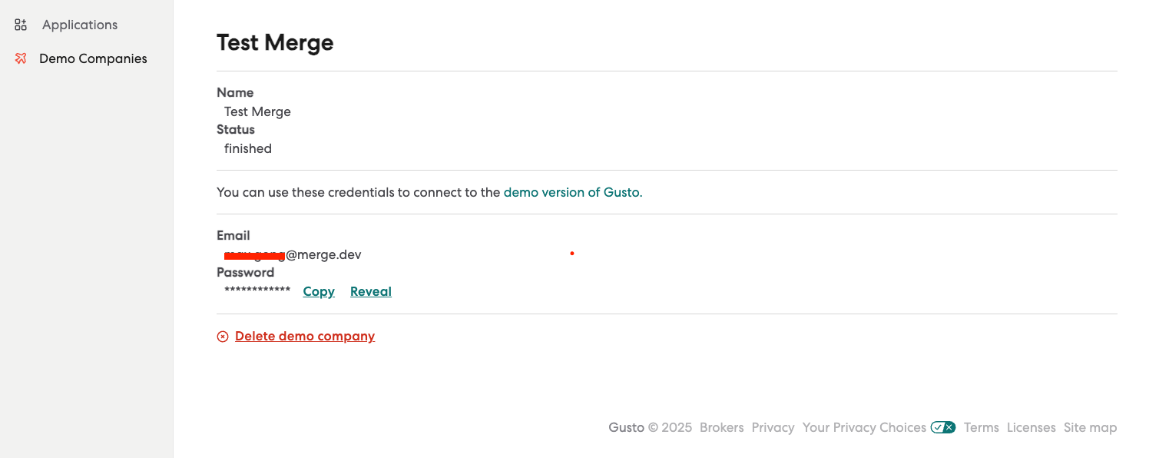Click the red Demo Companies airplane icon
Screen dimensions: 1159x458
click(x=21, y=59)
